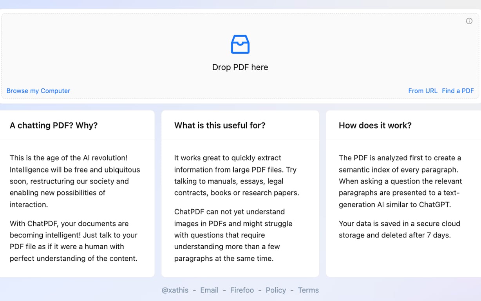Screen dimensions: 481x301
Task: Click the "What is this useful for?" heading
Action: click(x=220, y=125)
